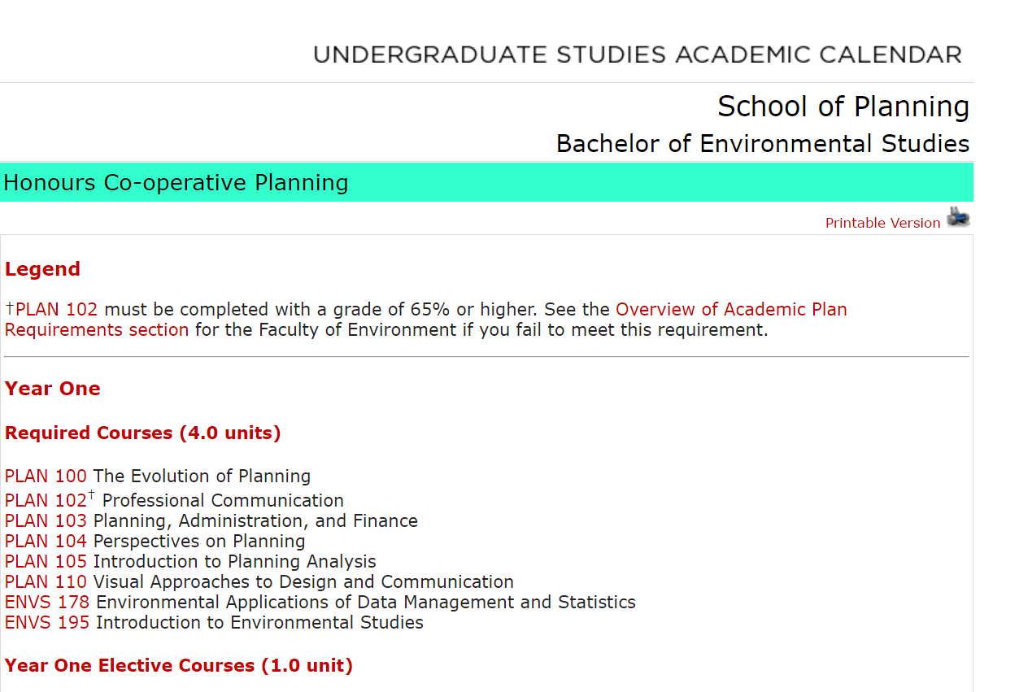
Task: Click the Honours Co-operative Planning banner
Action: pyautogui.click(x=176, y=183)
